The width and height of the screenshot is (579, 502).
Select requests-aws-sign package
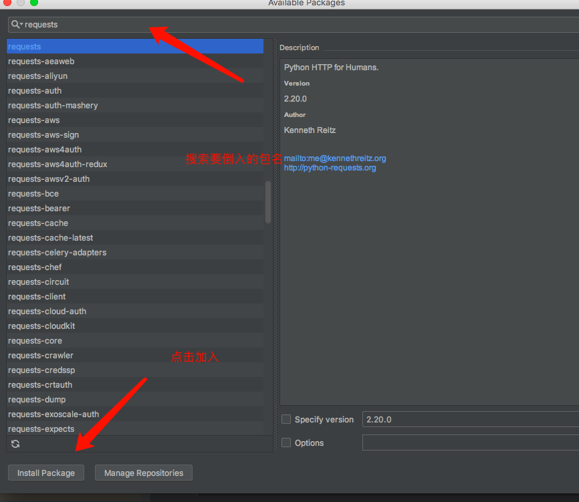tap(135, 135)
